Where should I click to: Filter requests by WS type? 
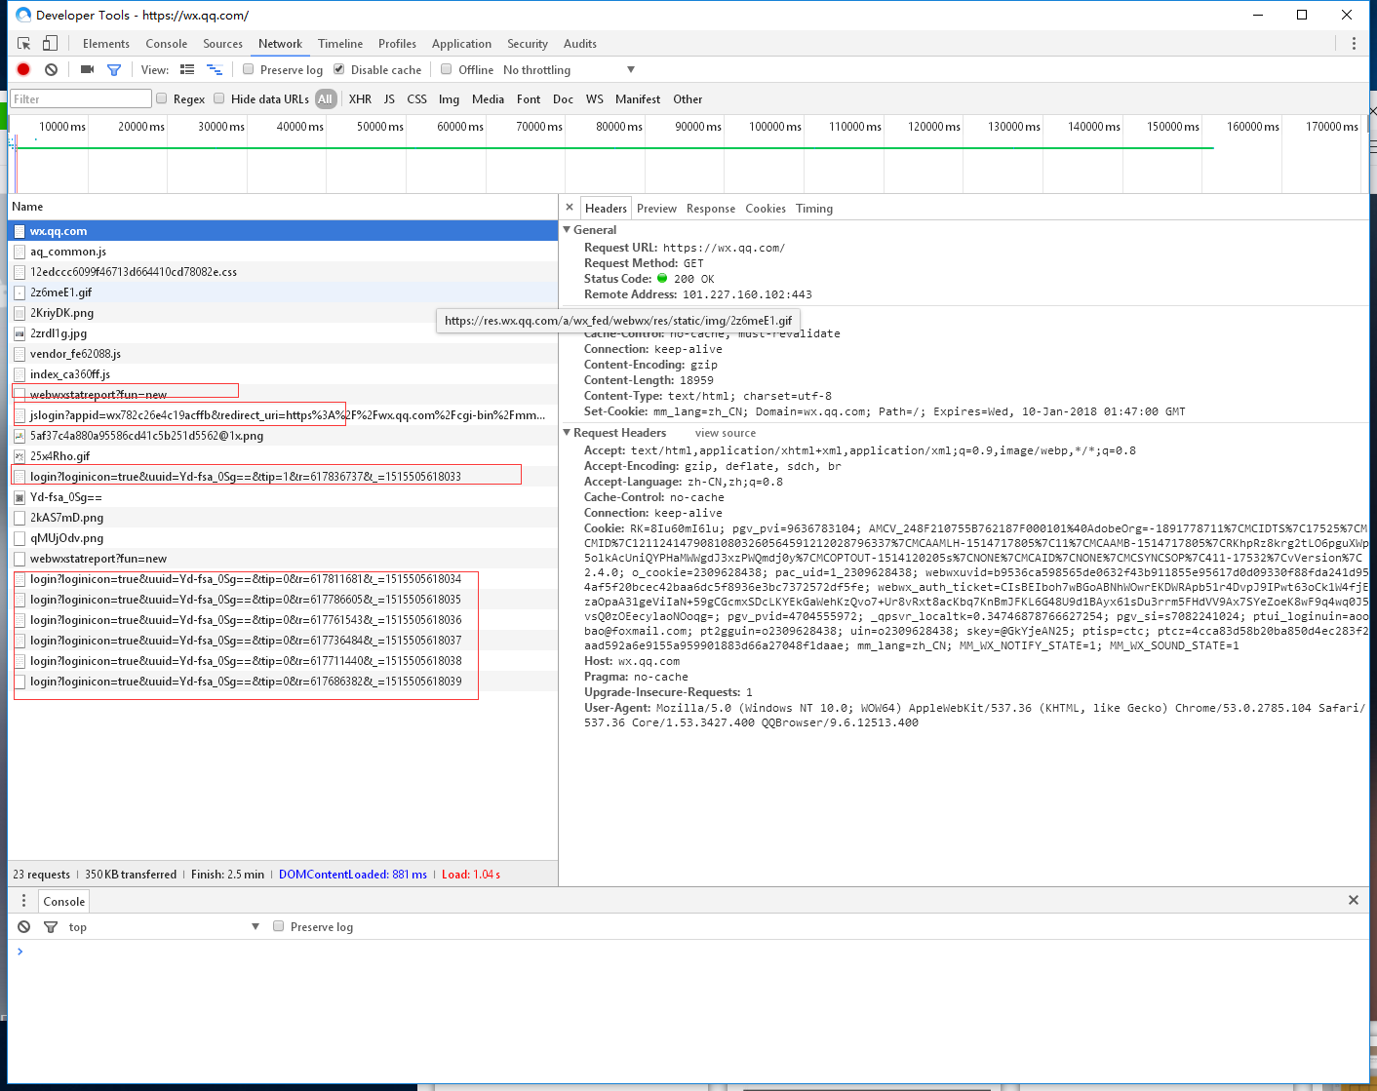(x=595, y=99)
